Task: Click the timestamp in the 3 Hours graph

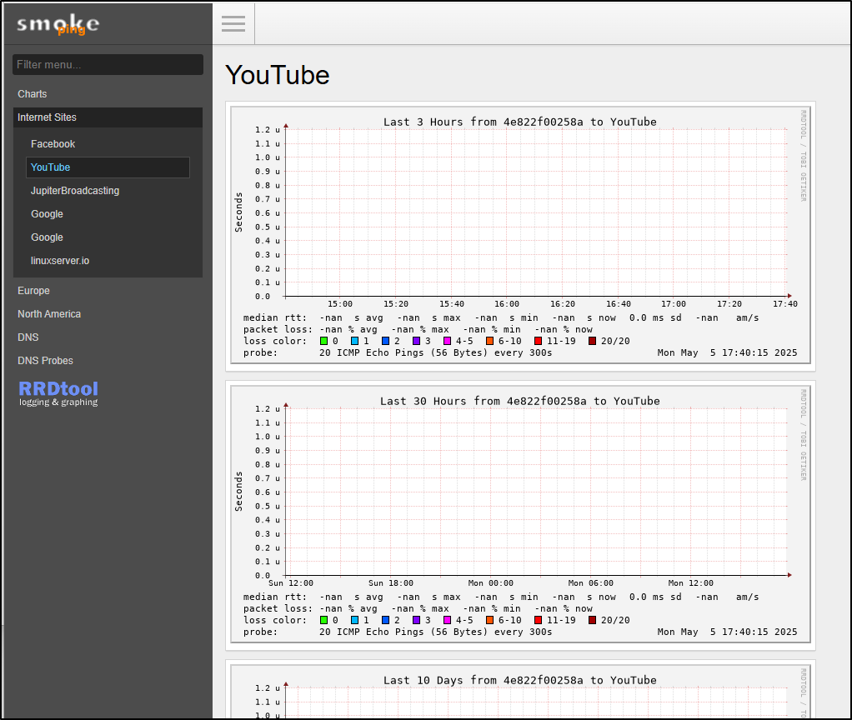Action: coord(727,353)
